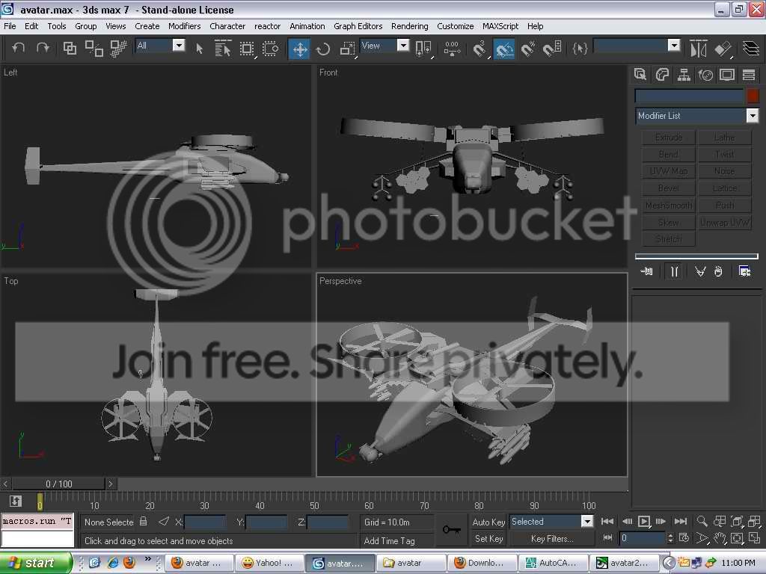Toggle Set Key mode
This screenshot has height=574, width=766.
[488, 538]
